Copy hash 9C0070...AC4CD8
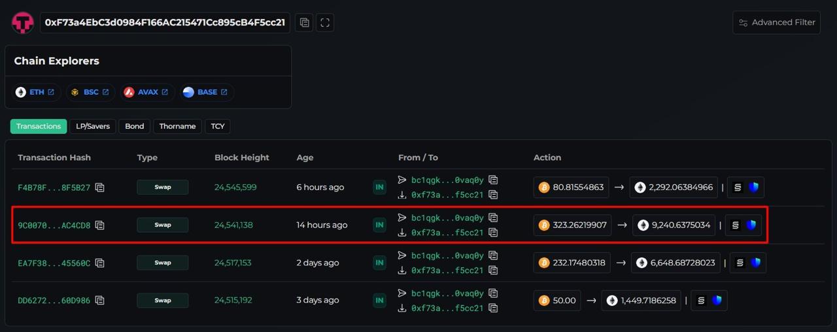This screenshot has width=837, height=332. pyautogui.click(x=100, y=225)
